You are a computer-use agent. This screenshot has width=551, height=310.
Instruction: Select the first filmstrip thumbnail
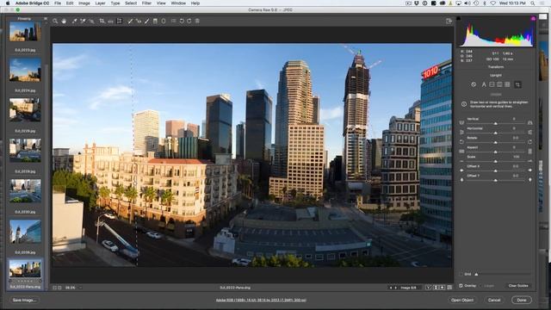coord(25,31)
